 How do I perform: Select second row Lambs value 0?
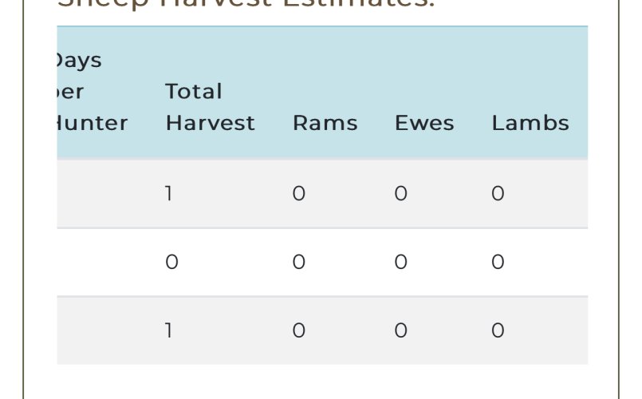(x=498, y=262)
